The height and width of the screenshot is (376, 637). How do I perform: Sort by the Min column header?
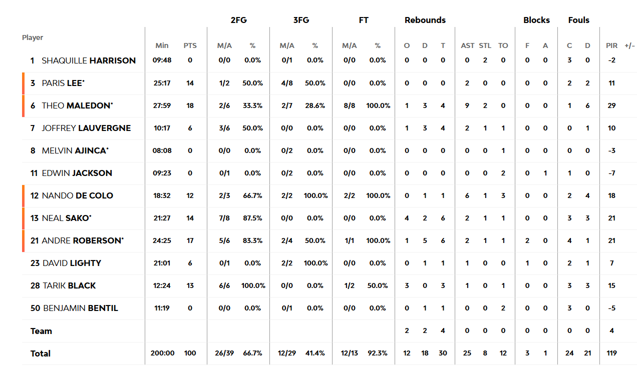click(162, 45)
